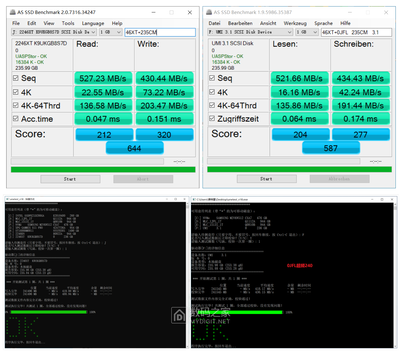Toggle the Zugriffszeit checkbox
Image resolution: width=402 pixels, height=353 pixels.
[x=212, y=118]
